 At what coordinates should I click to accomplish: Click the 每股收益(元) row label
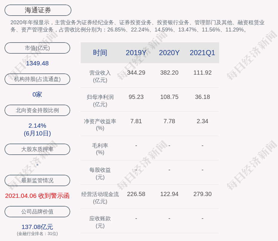click(x=100, y=174)
